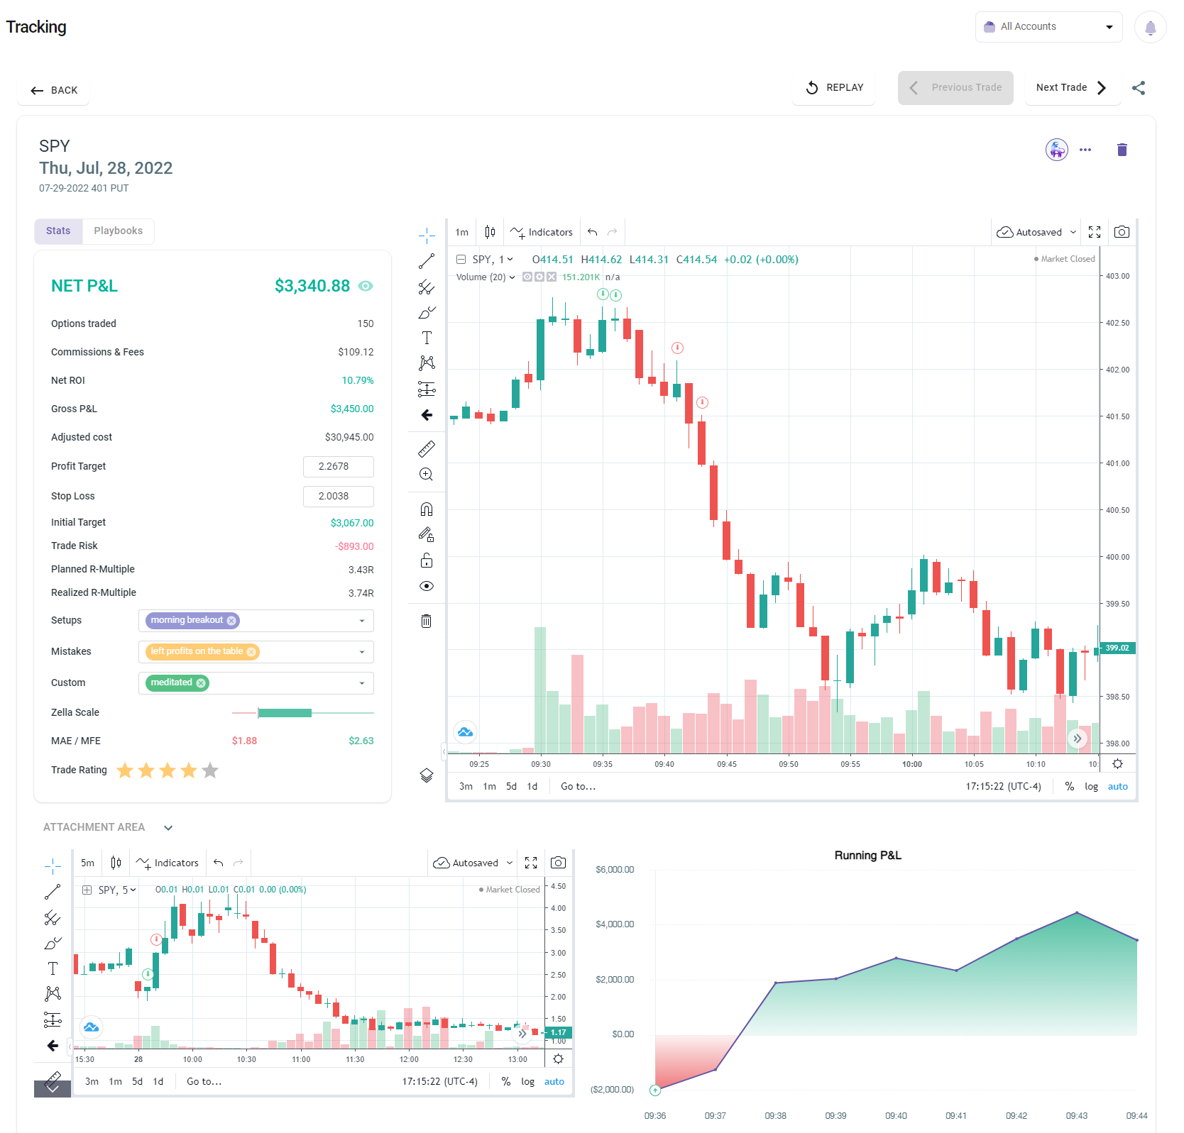Viewport: 1184px width, 1133px height.
Task: Select the crosshair tool on the chart toolbar
Action: 426,234
